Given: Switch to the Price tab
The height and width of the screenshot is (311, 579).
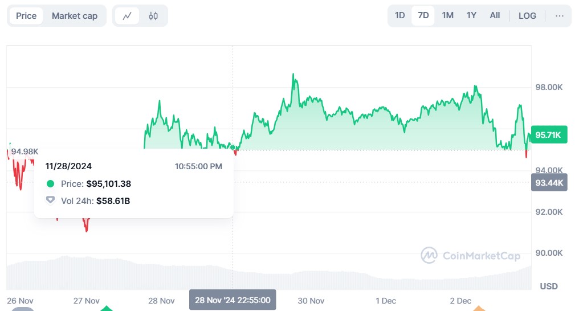Looking at the screenshot, I should pyautogui.click(x=26, y=16).
